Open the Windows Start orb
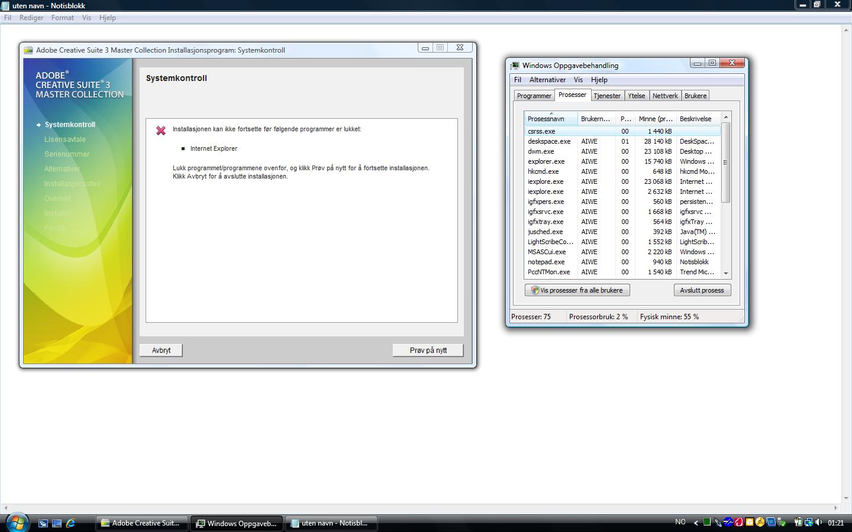The height and width of the screenshot is (532, 852). click(17, 523)
